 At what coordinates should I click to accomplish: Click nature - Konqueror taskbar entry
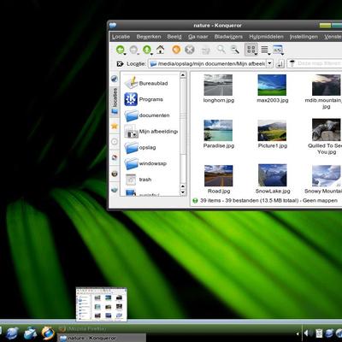click(x=102, y=338)
